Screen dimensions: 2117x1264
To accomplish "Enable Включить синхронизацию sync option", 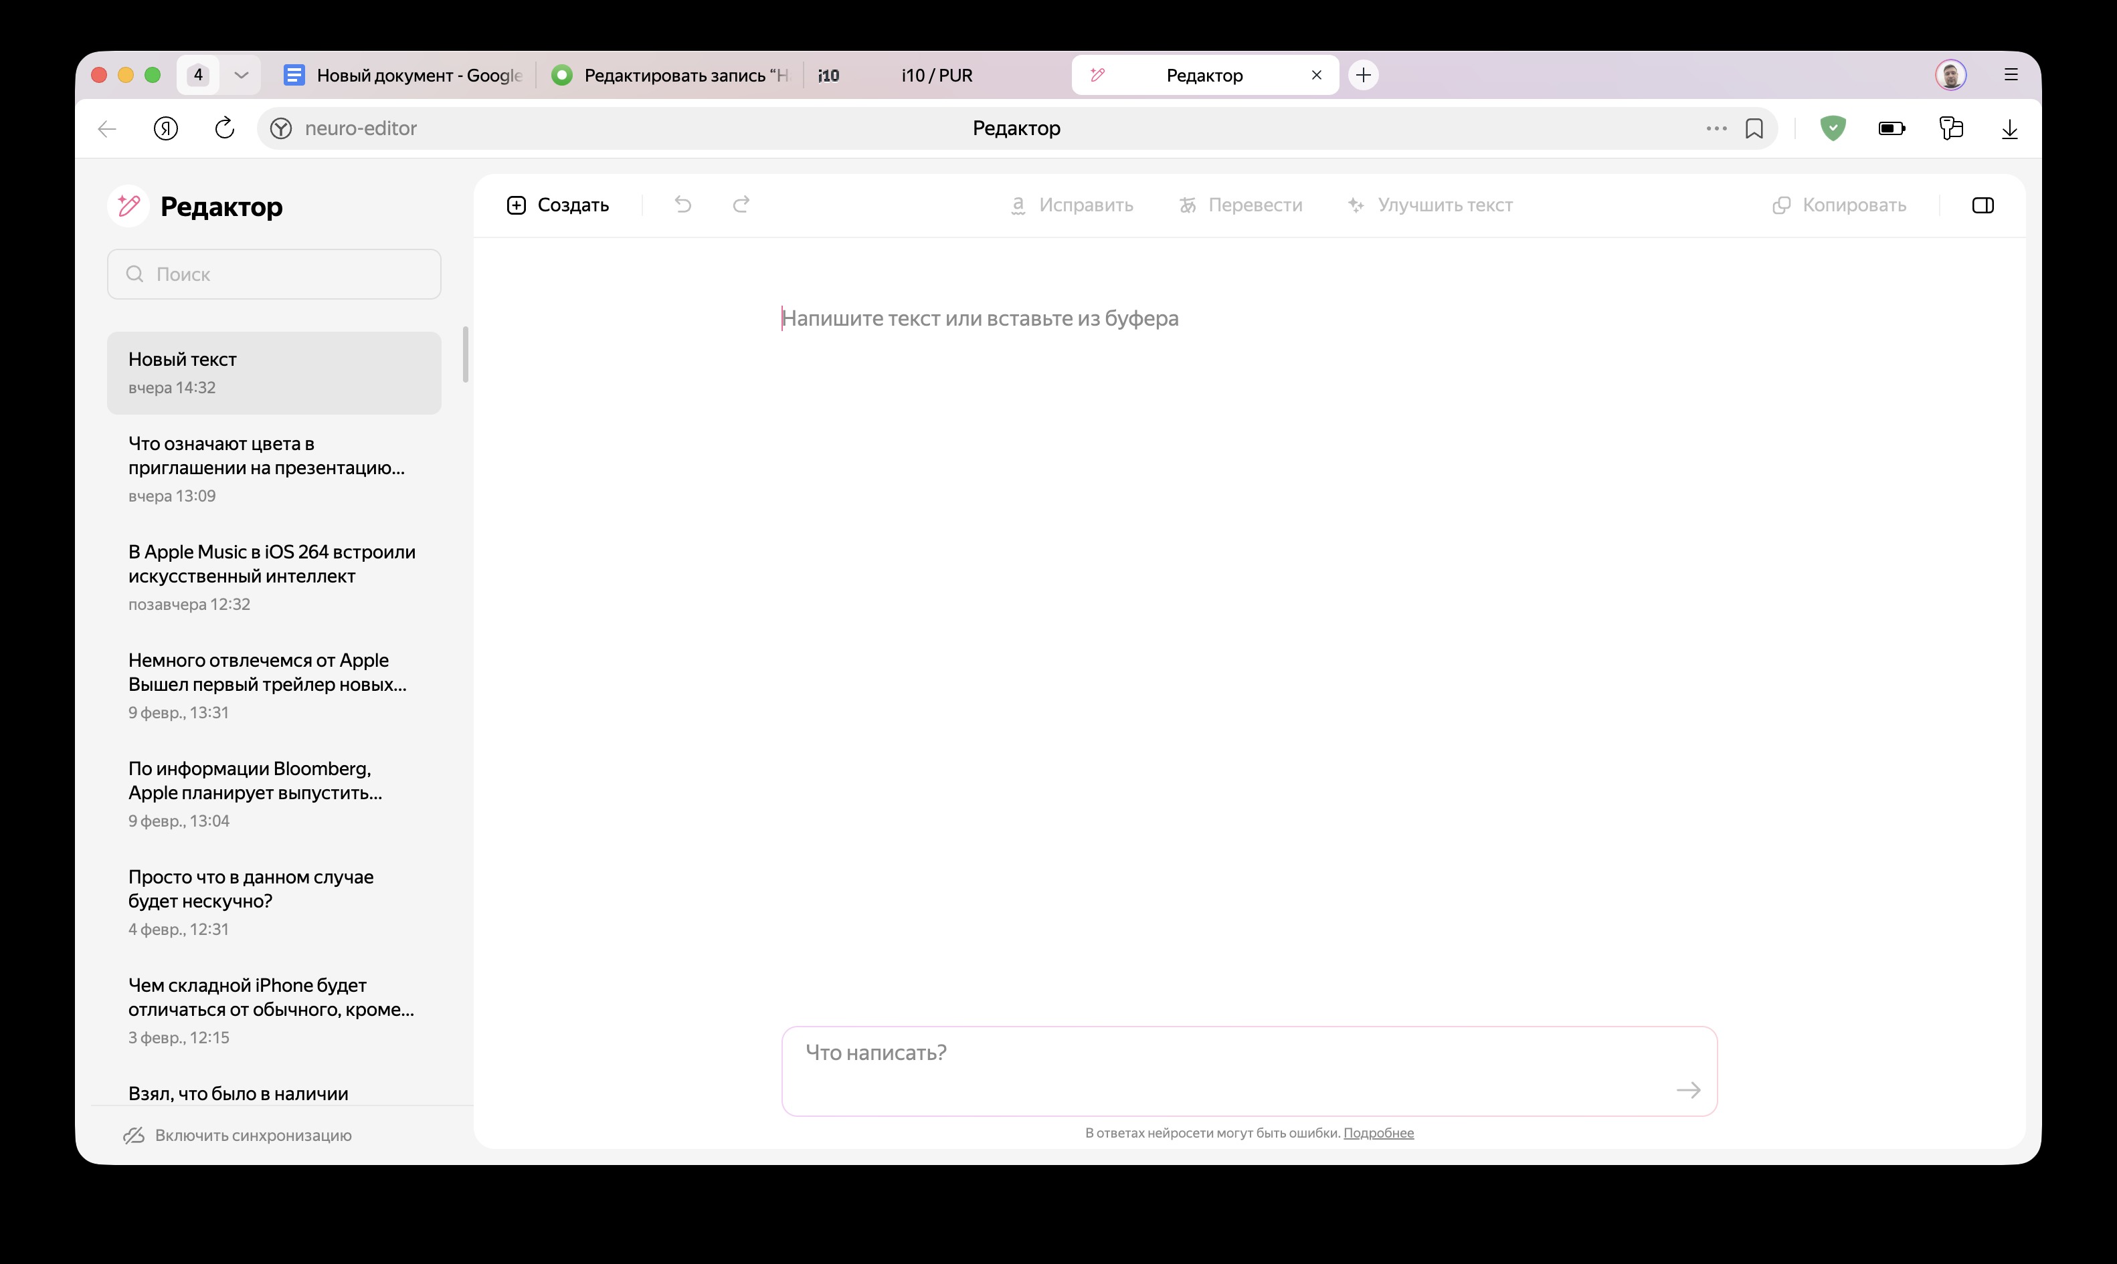I will pos(236,1134).
